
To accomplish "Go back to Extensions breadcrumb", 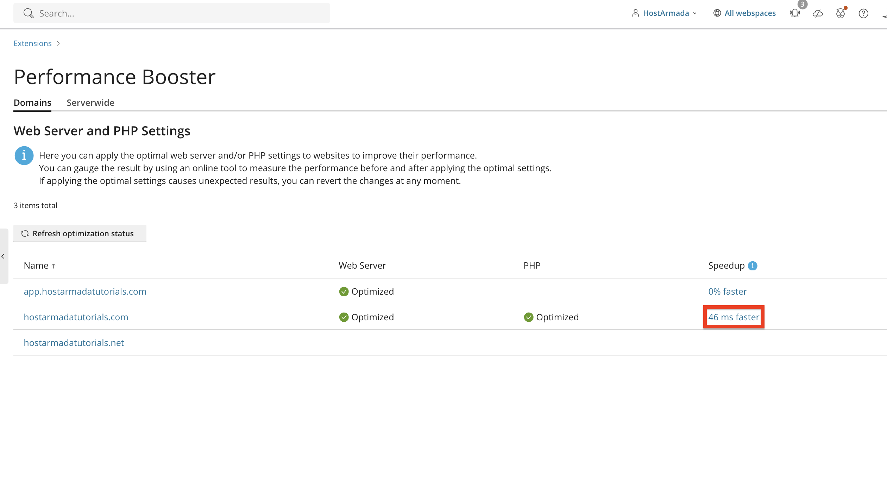I will point(32,43).
